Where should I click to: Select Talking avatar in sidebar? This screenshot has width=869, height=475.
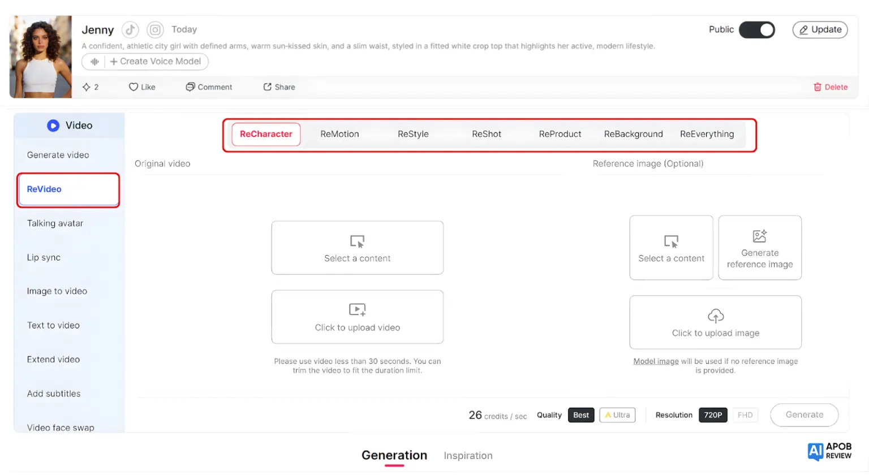tap(55, 223)
